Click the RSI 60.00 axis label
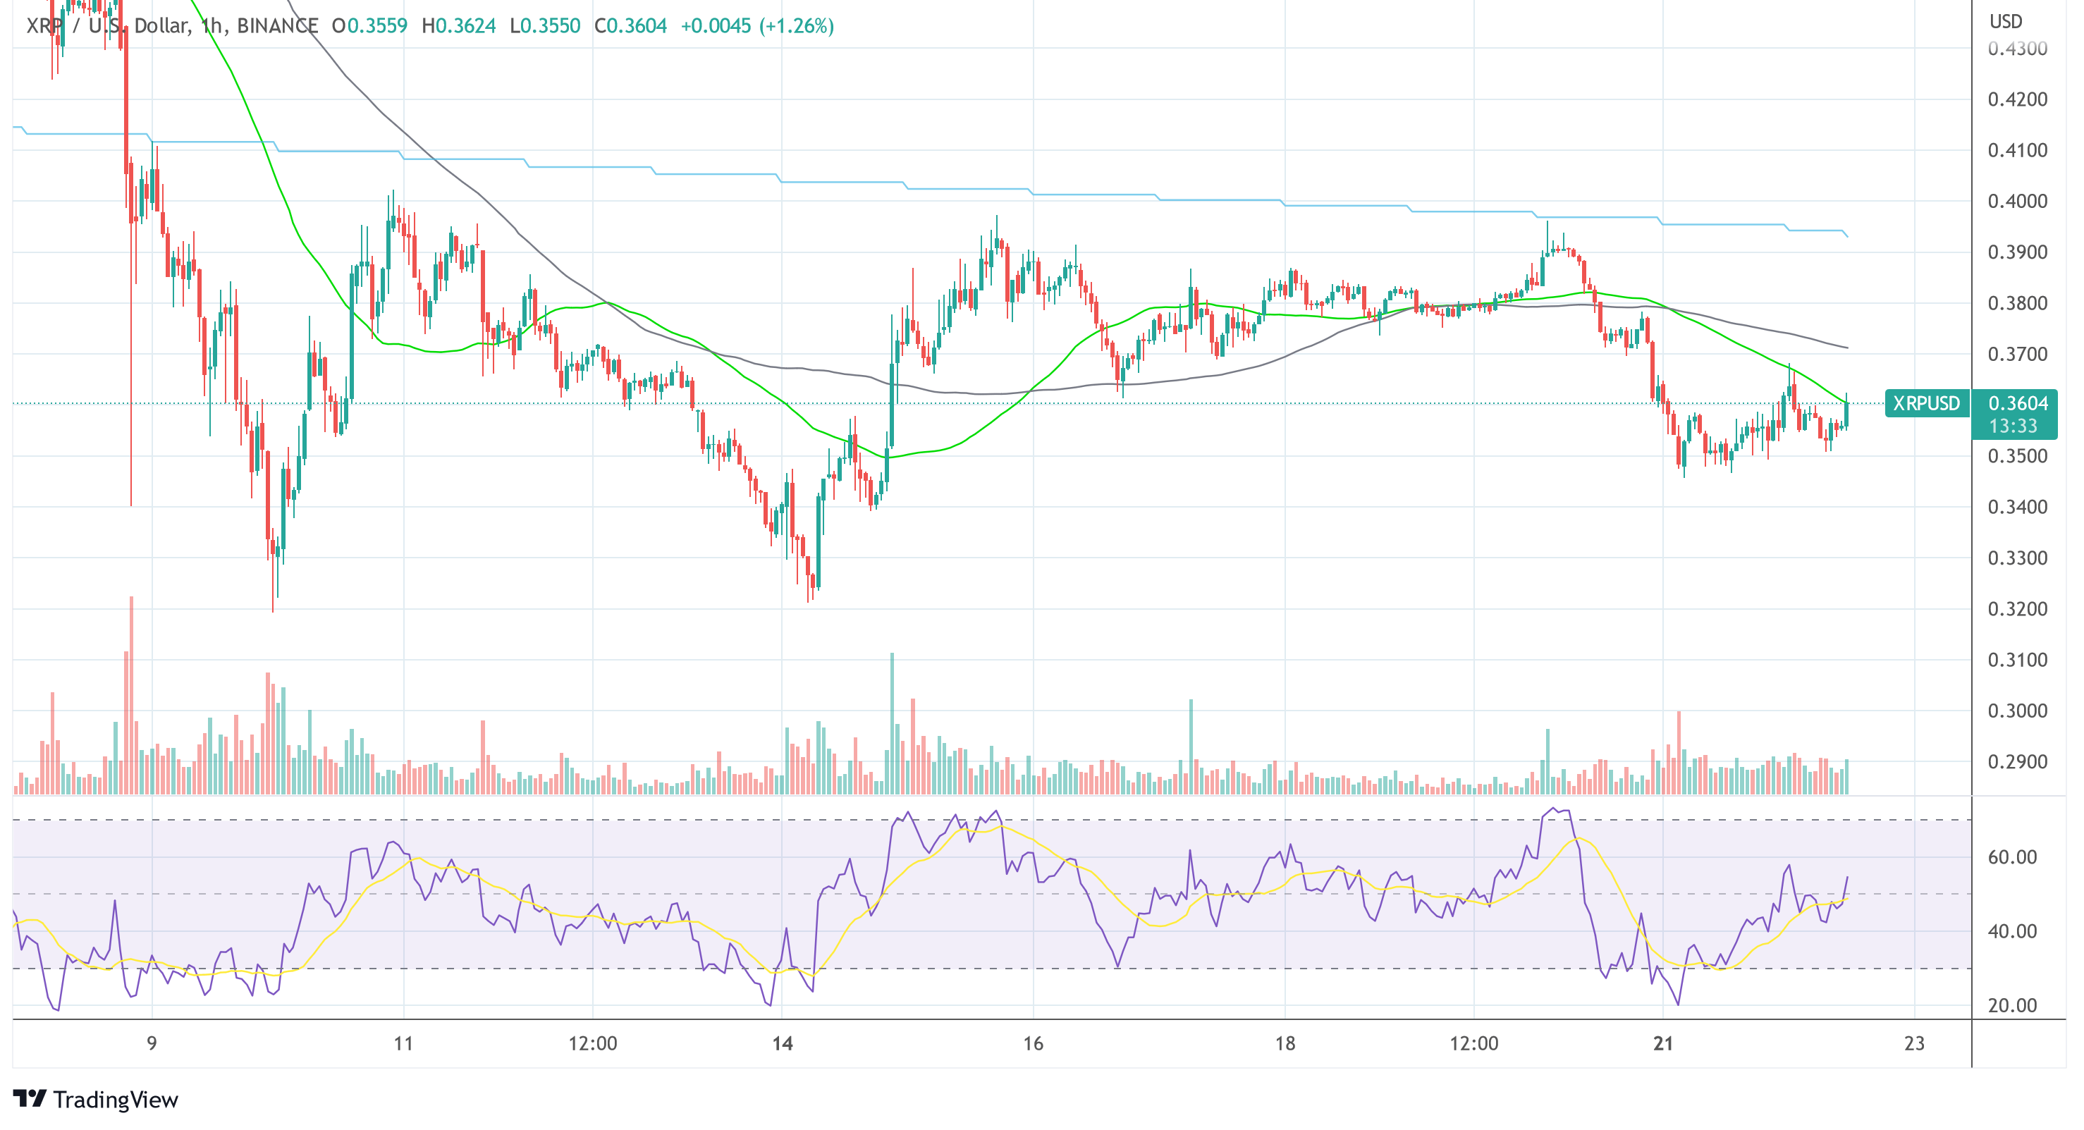This screenshot has width=2084, height=1130. pos(2013,857)
